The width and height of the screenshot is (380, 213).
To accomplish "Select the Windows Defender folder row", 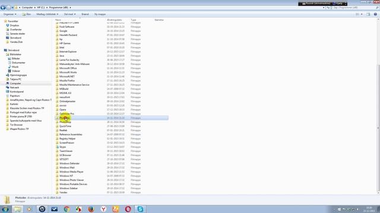I will 112,163.
